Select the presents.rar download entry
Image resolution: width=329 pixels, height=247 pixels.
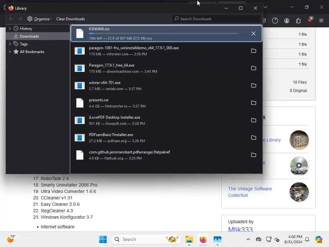point(166,103)
